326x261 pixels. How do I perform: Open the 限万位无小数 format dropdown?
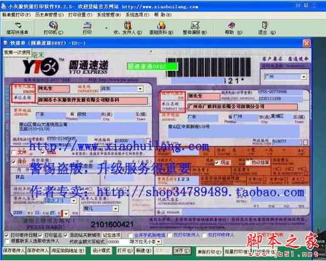159,242
